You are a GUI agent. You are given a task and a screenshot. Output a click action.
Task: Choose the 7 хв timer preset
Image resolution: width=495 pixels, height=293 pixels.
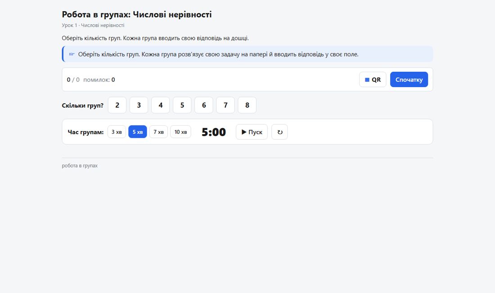click(158, 132)
